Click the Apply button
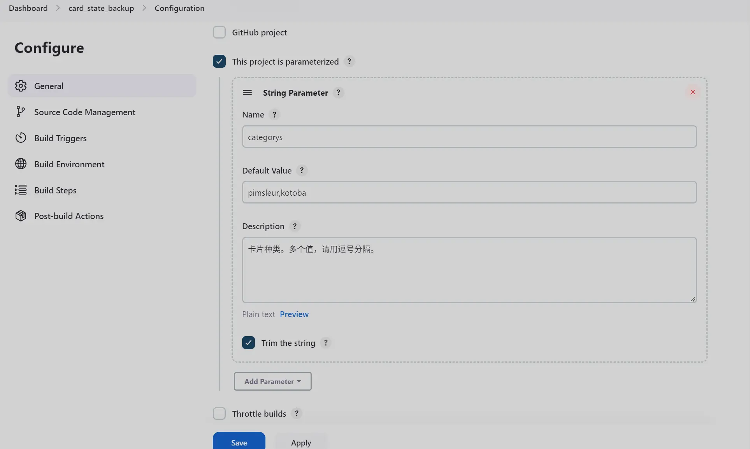 [x=300, y=442]
